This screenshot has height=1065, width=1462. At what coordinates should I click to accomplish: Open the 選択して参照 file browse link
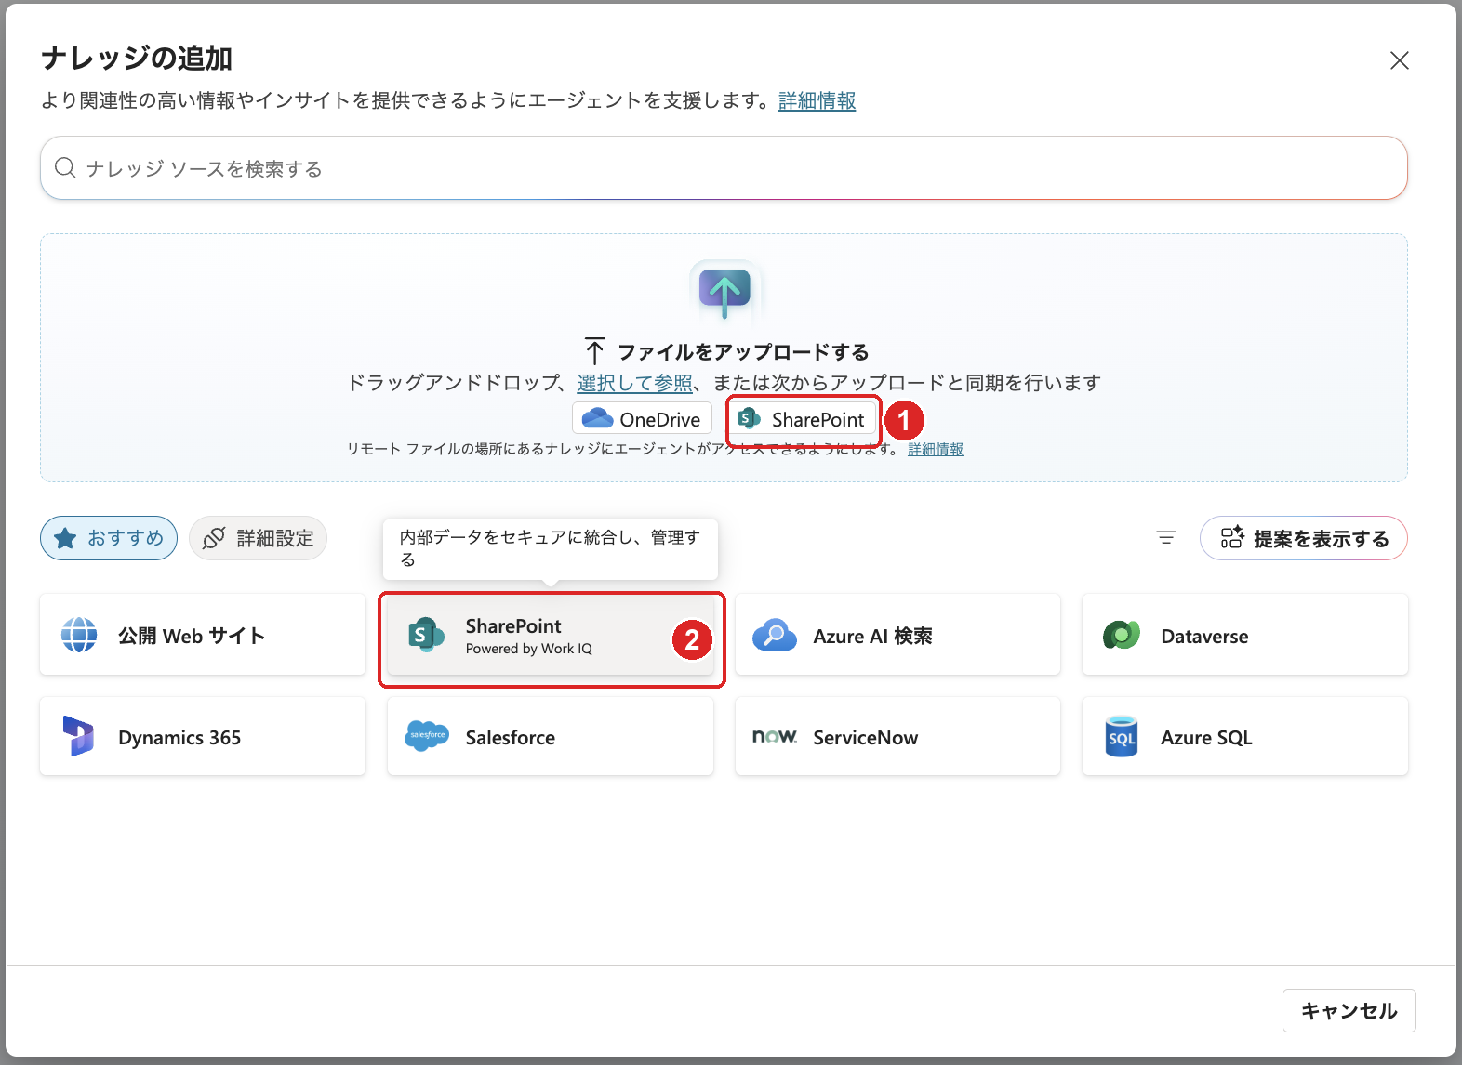click(x=634, y=383)
